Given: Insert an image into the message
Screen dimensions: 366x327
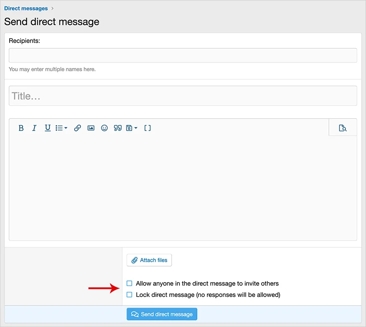Looking at the screenshot, I should pos(91,128).
